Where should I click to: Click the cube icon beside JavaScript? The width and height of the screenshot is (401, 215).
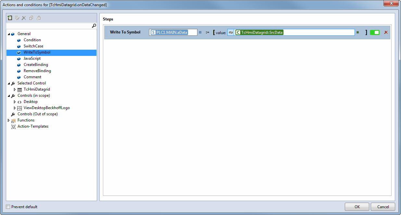click(19, 58)
